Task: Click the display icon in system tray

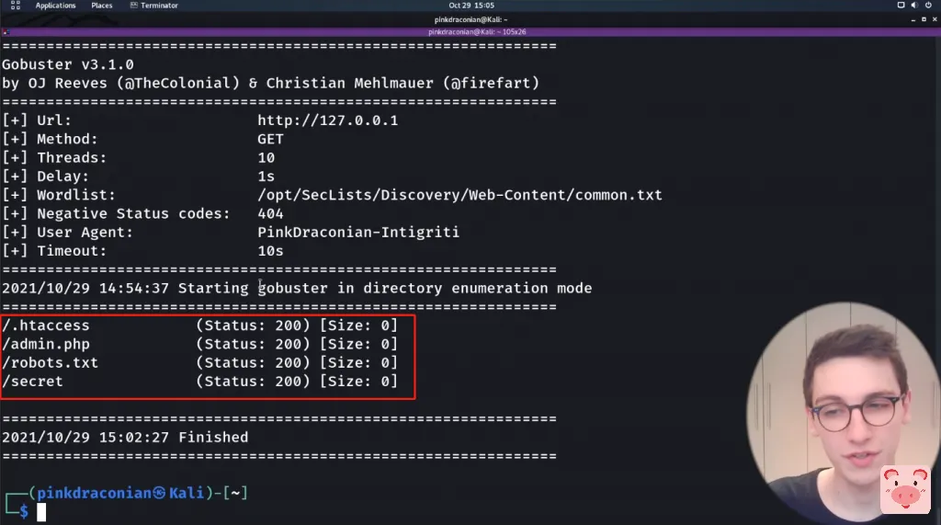Action: [x=900, y=6]
